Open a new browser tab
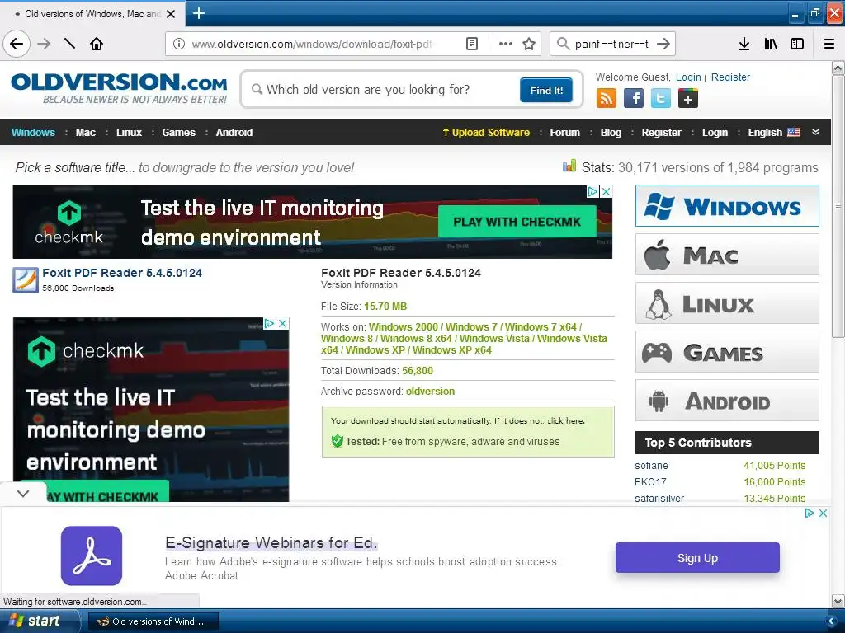Screen dimensions: 845x633 (199, 13)
